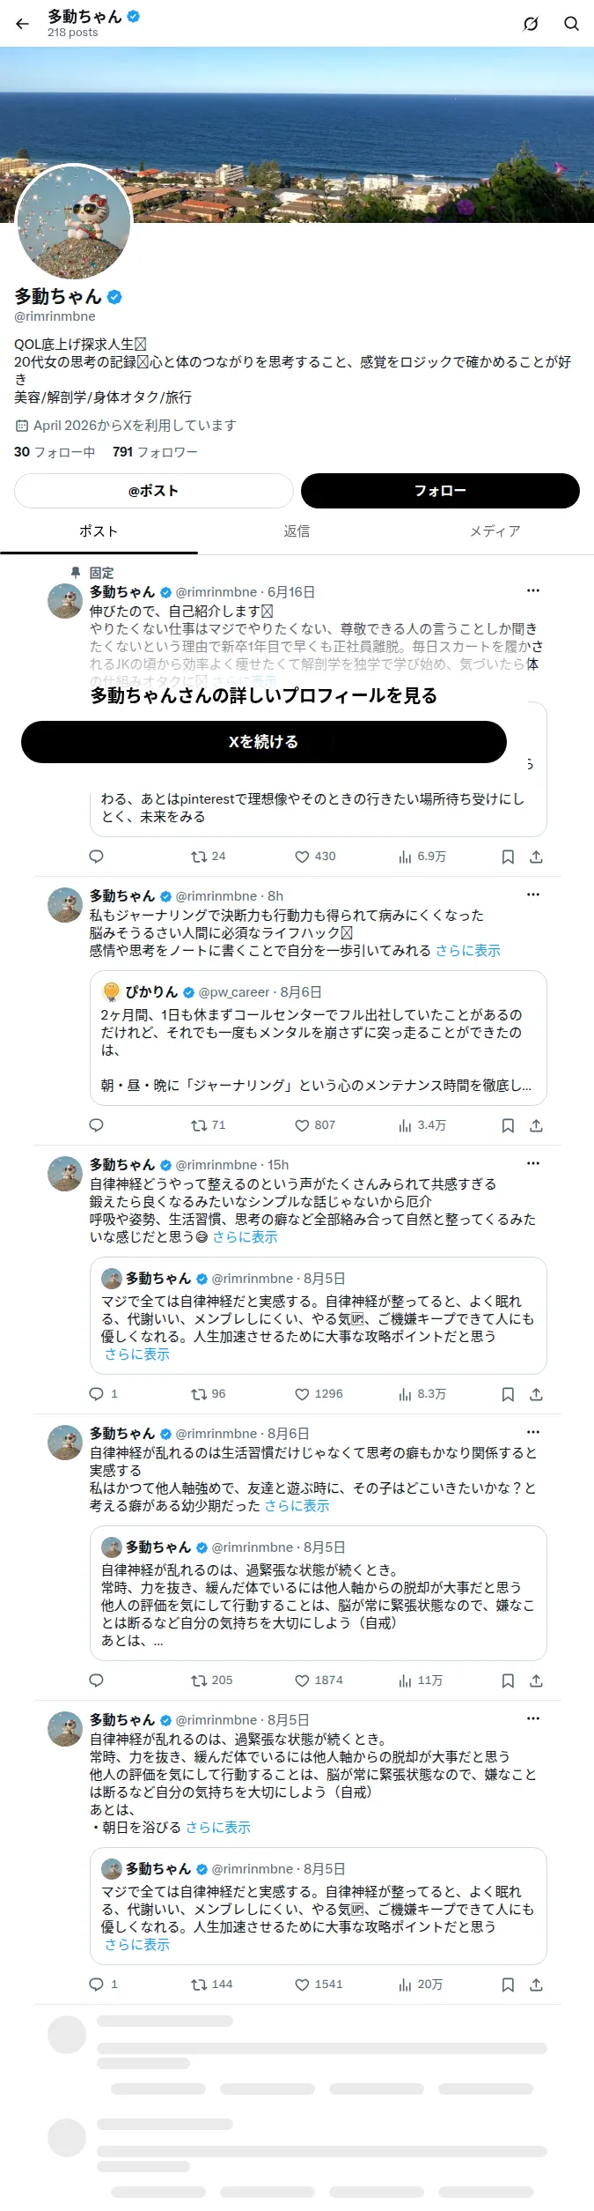Open the more options menu on the pinned post

pyautogui.click(x=532, y=590)
